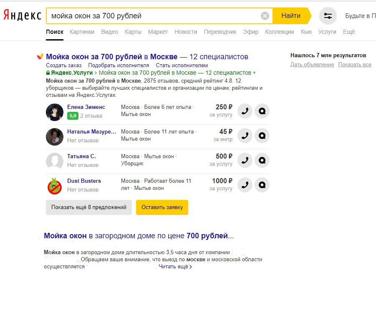
Task: Switch to the Карты tab
Action: coord(133,32)
